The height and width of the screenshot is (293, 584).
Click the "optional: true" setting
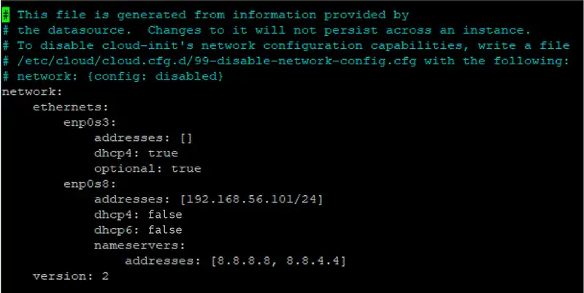[147, 168]
